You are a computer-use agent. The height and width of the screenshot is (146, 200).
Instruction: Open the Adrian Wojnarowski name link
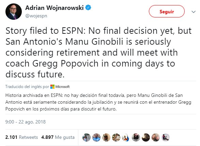point(55,8)
